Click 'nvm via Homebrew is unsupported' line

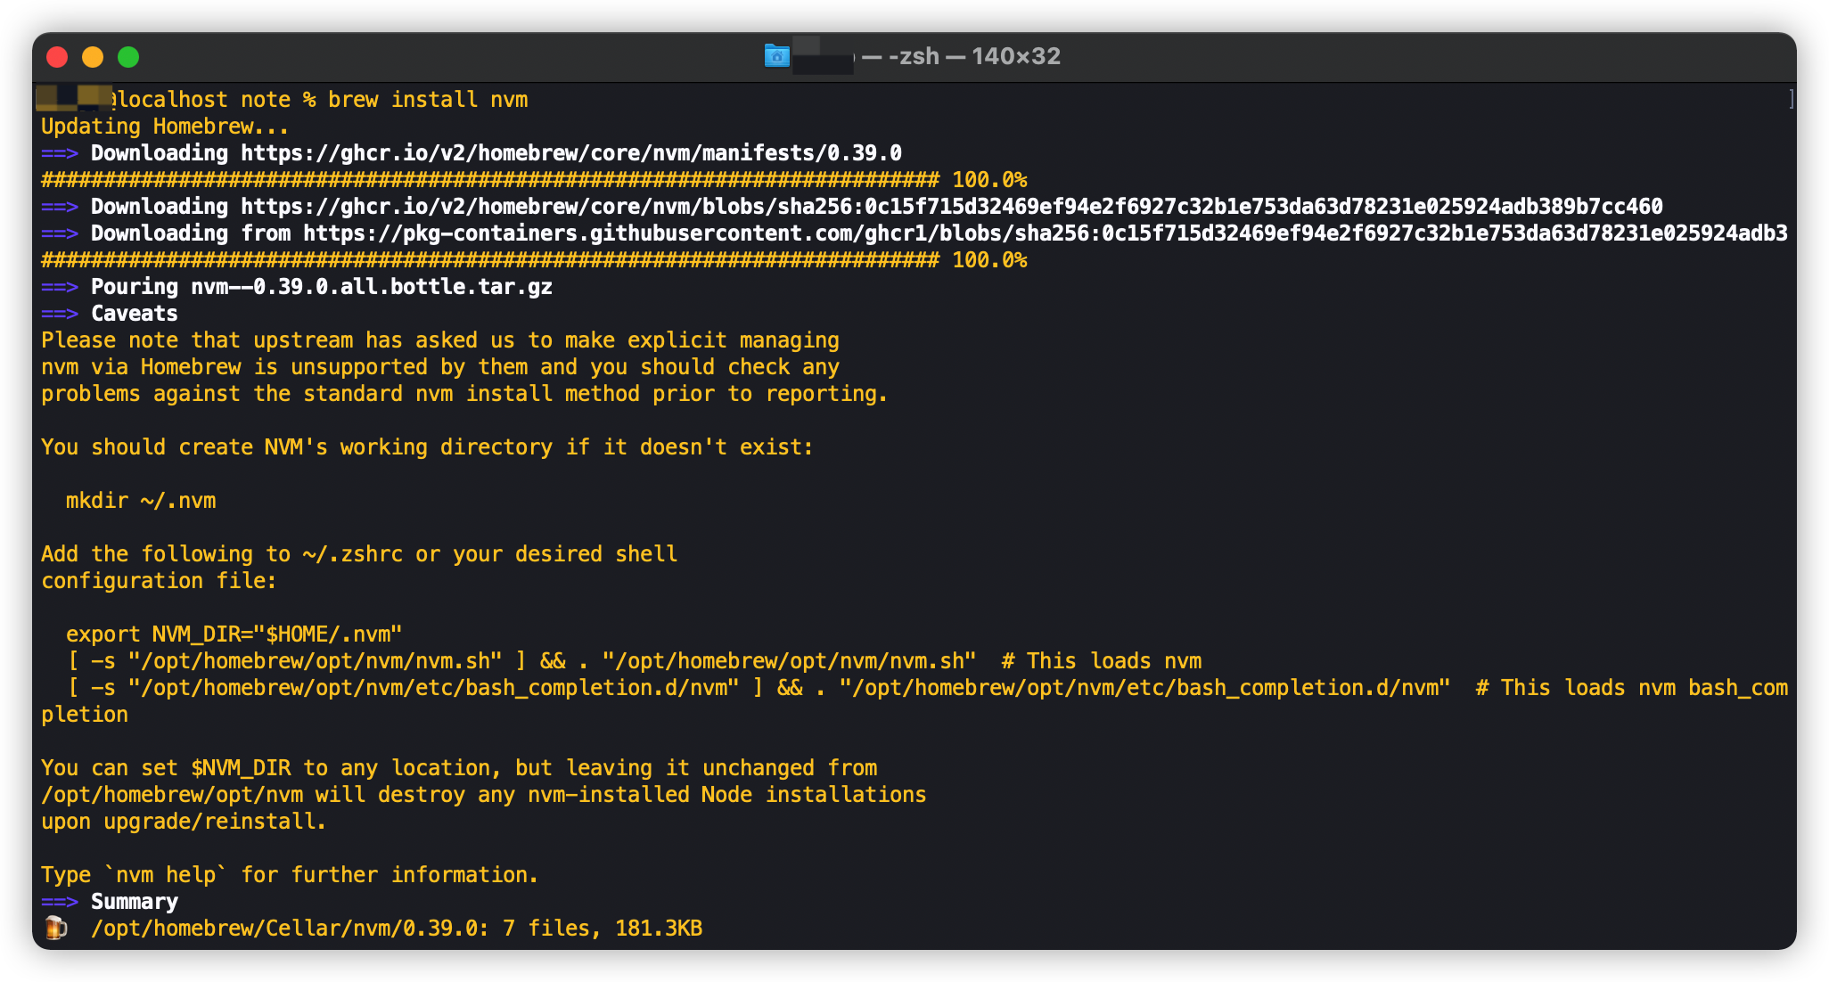(x=440, y=367)
